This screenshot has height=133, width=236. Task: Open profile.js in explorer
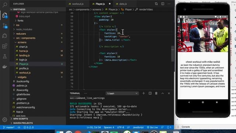point(24,68)
